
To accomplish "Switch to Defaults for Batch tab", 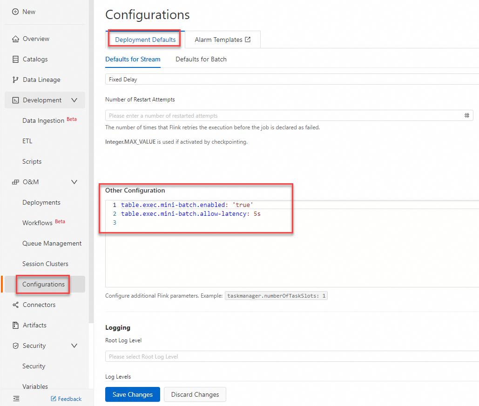I will click(x=201, y=59).
